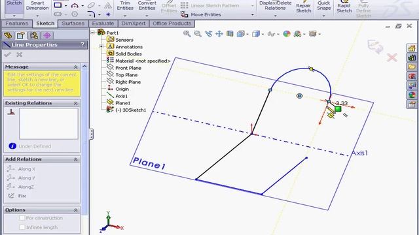419x235 pixels.
Task: Collapse the Add Relations section
Action: coord(75,159)
